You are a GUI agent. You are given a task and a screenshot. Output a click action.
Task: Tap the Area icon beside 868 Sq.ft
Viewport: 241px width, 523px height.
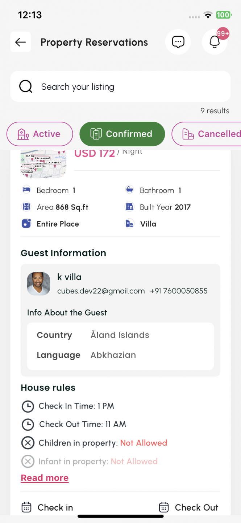pyautogui.click(x=26, y=207)
